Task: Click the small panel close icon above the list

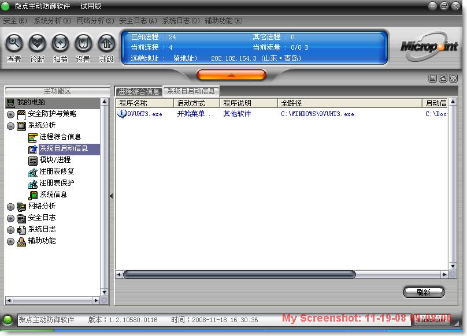Action: point(453,79)
